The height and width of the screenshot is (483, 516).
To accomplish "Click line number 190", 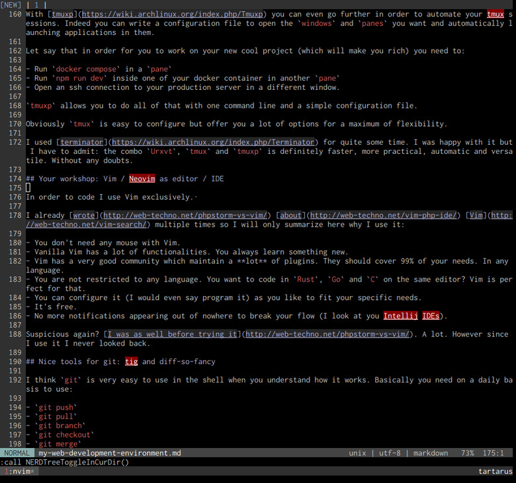I will point(15,361).
